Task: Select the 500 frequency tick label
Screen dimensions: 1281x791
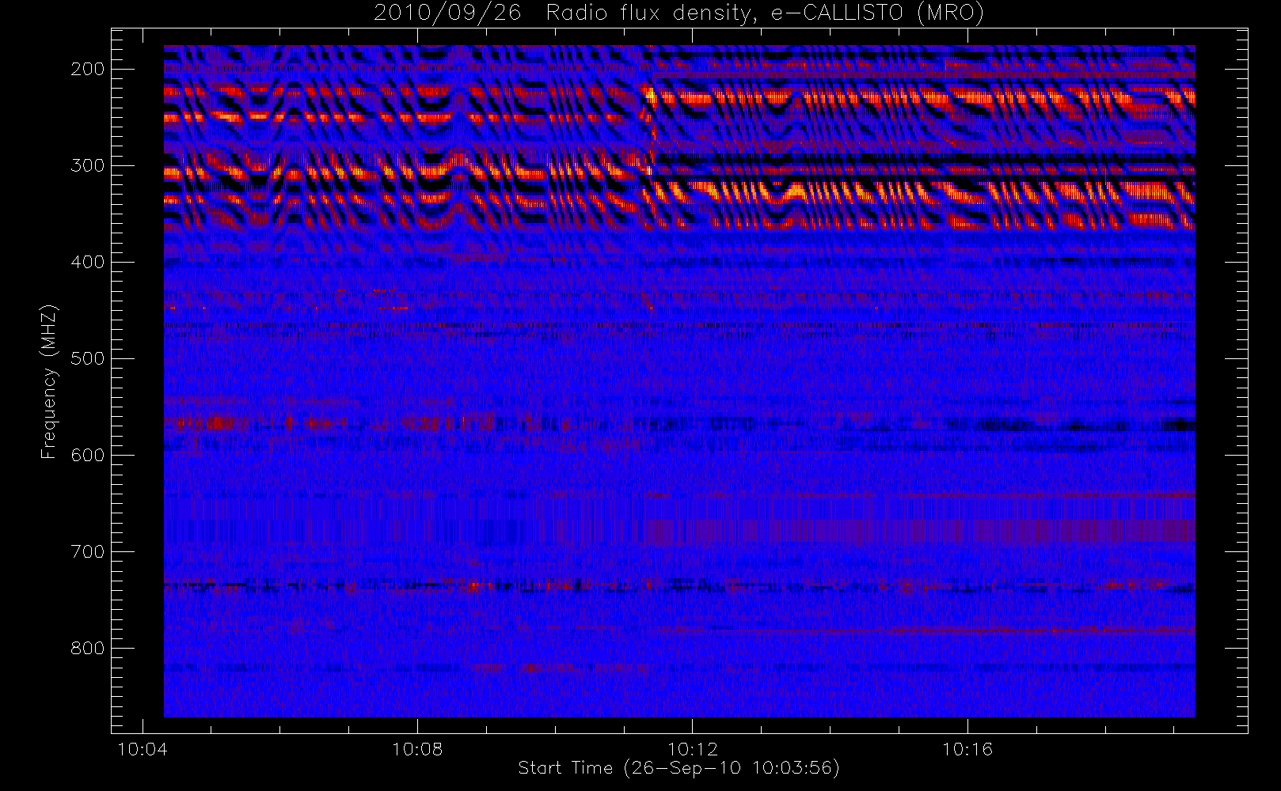Action: pos(88,358)
